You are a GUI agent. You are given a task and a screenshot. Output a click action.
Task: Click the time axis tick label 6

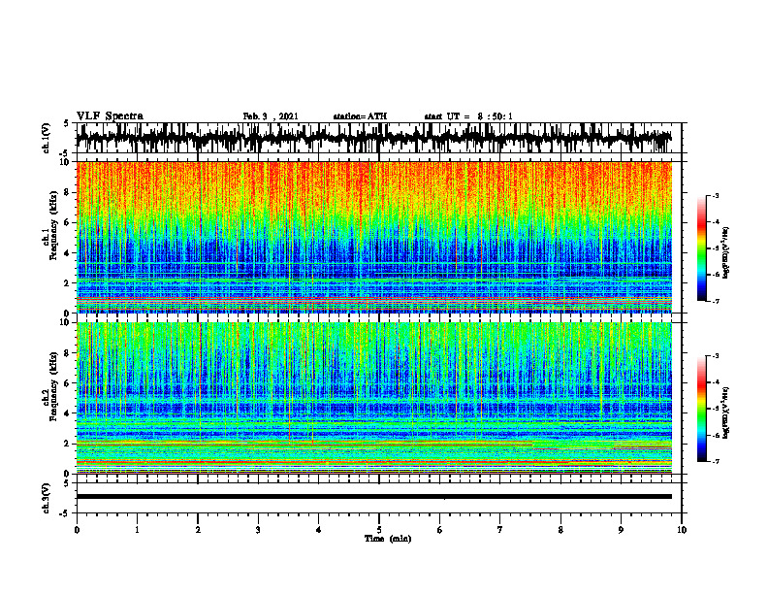click(x=440, y=530)
